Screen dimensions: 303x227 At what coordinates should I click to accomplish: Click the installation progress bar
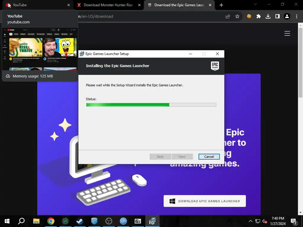coord(151,105)
